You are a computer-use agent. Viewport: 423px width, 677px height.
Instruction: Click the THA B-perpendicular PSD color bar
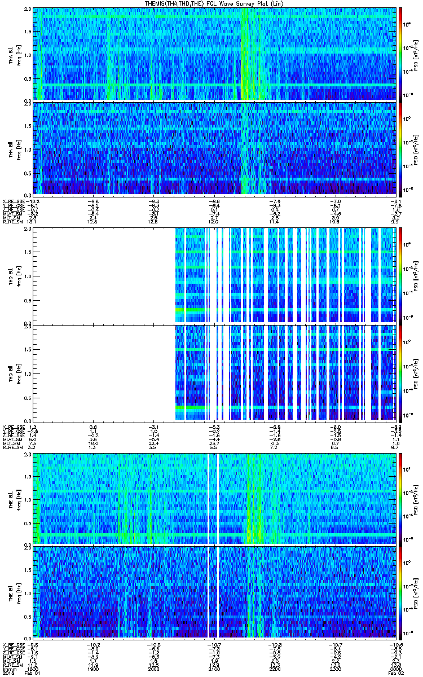click(400, 54)
